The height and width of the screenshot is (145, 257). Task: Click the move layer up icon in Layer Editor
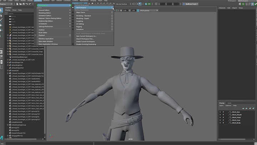tap(243, 108)
